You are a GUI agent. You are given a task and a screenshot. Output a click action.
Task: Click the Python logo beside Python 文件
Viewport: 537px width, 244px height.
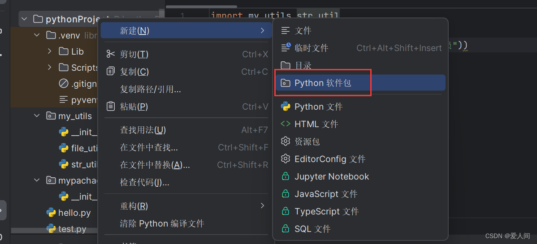(285, 107)
